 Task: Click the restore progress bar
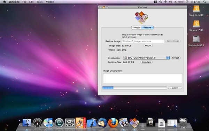(x=134, y=88)
